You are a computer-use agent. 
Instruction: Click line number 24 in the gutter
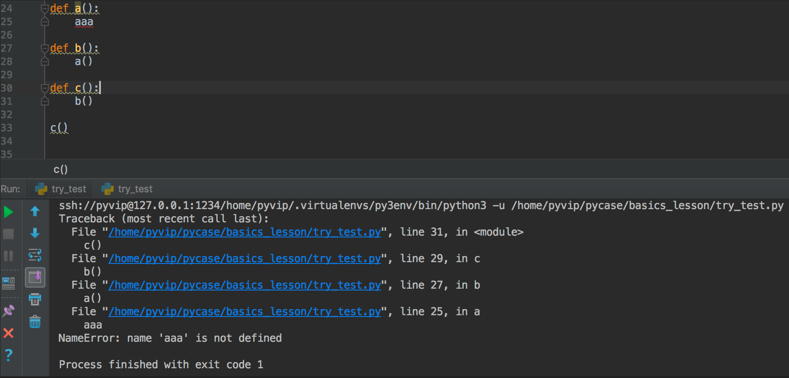(7, 8)
